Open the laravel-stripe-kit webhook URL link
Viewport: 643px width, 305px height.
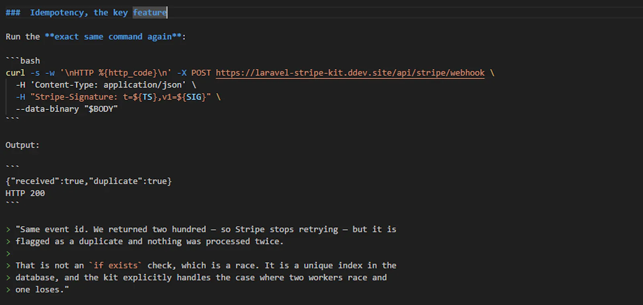point(350,73)
